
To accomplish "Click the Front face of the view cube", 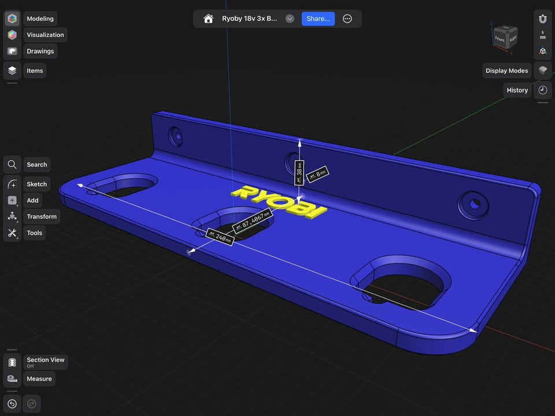I will [501, 39].
